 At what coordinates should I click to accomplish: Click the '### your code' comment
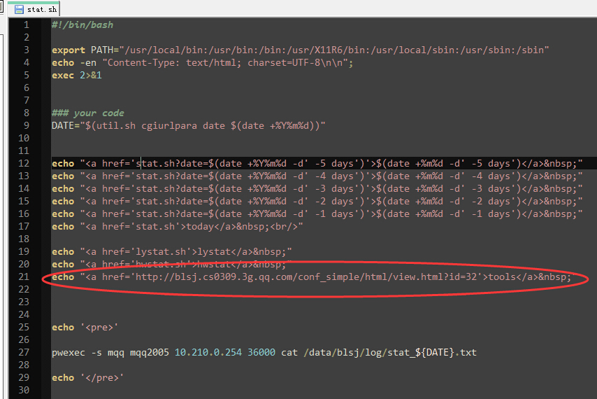pyautogui.click(x=88, y=113)
